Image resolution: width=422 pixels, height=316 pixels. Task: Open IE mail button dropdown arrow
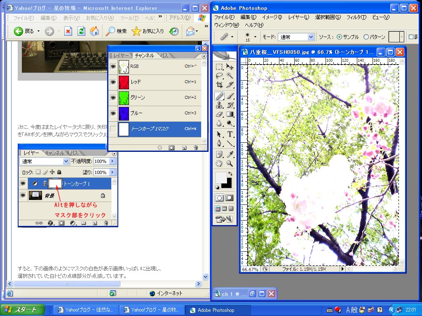tap(197, 31)
